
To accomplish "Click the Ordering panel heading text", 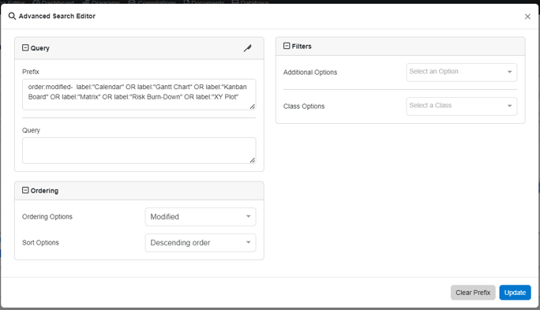I will pyautogui.click(x=44, y=191).
